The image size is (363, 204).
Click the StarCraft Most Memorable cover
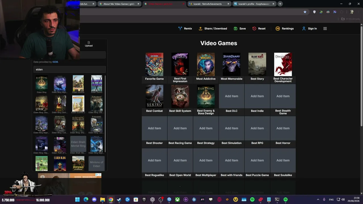231,64
